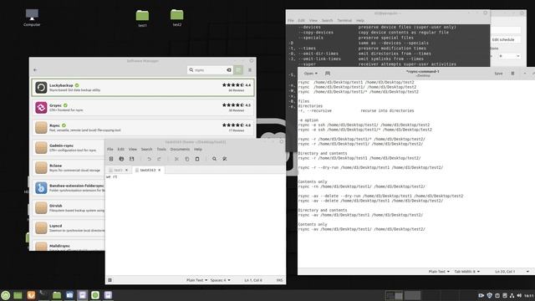
Task: Click Undo arrow in xed toolbar
Action: (149, 159)
